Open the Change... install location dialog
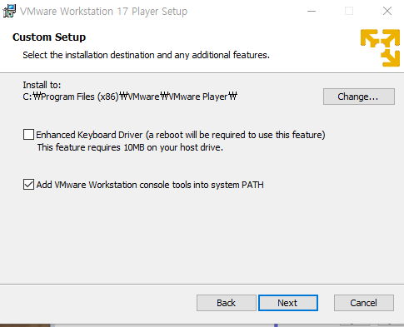 point(359,97)
